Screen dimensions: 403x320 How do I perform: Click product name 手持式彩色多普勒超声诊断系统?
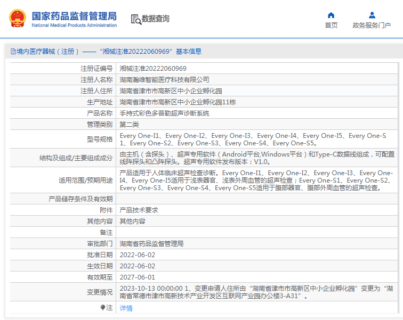pyautogui.click(x=165, y=113)
